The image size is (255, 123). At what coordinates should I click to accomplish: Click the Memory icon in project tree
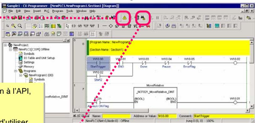[x=20, y=67]
